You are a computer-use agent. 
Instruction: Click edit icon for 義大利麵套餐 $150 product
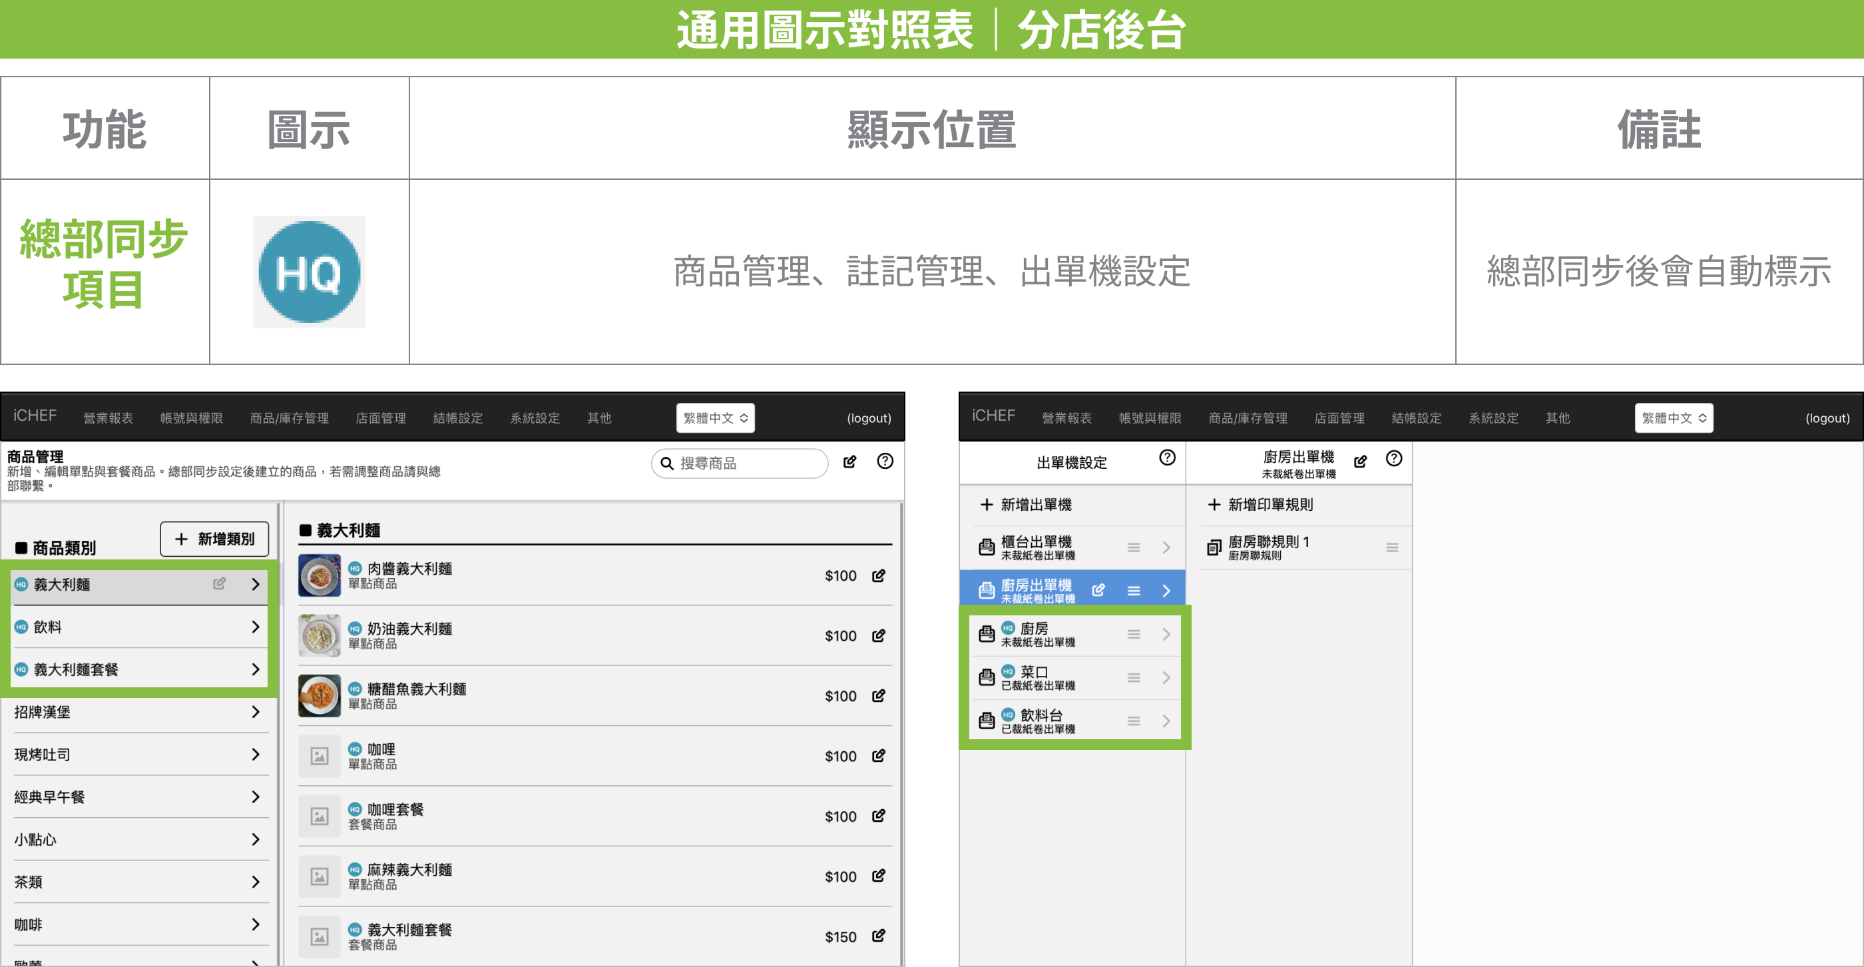pyautogui.click(x=877, y=936)
